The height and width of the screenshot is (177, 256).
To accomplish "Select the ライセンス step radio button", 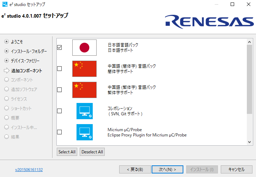I will (x=6, y=99).
